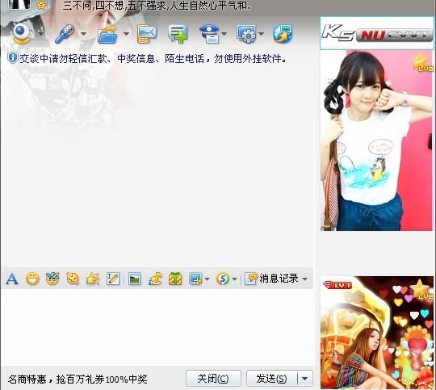Open the emoticon smiley picker
The image size is (436, 390).
[32, 279]
